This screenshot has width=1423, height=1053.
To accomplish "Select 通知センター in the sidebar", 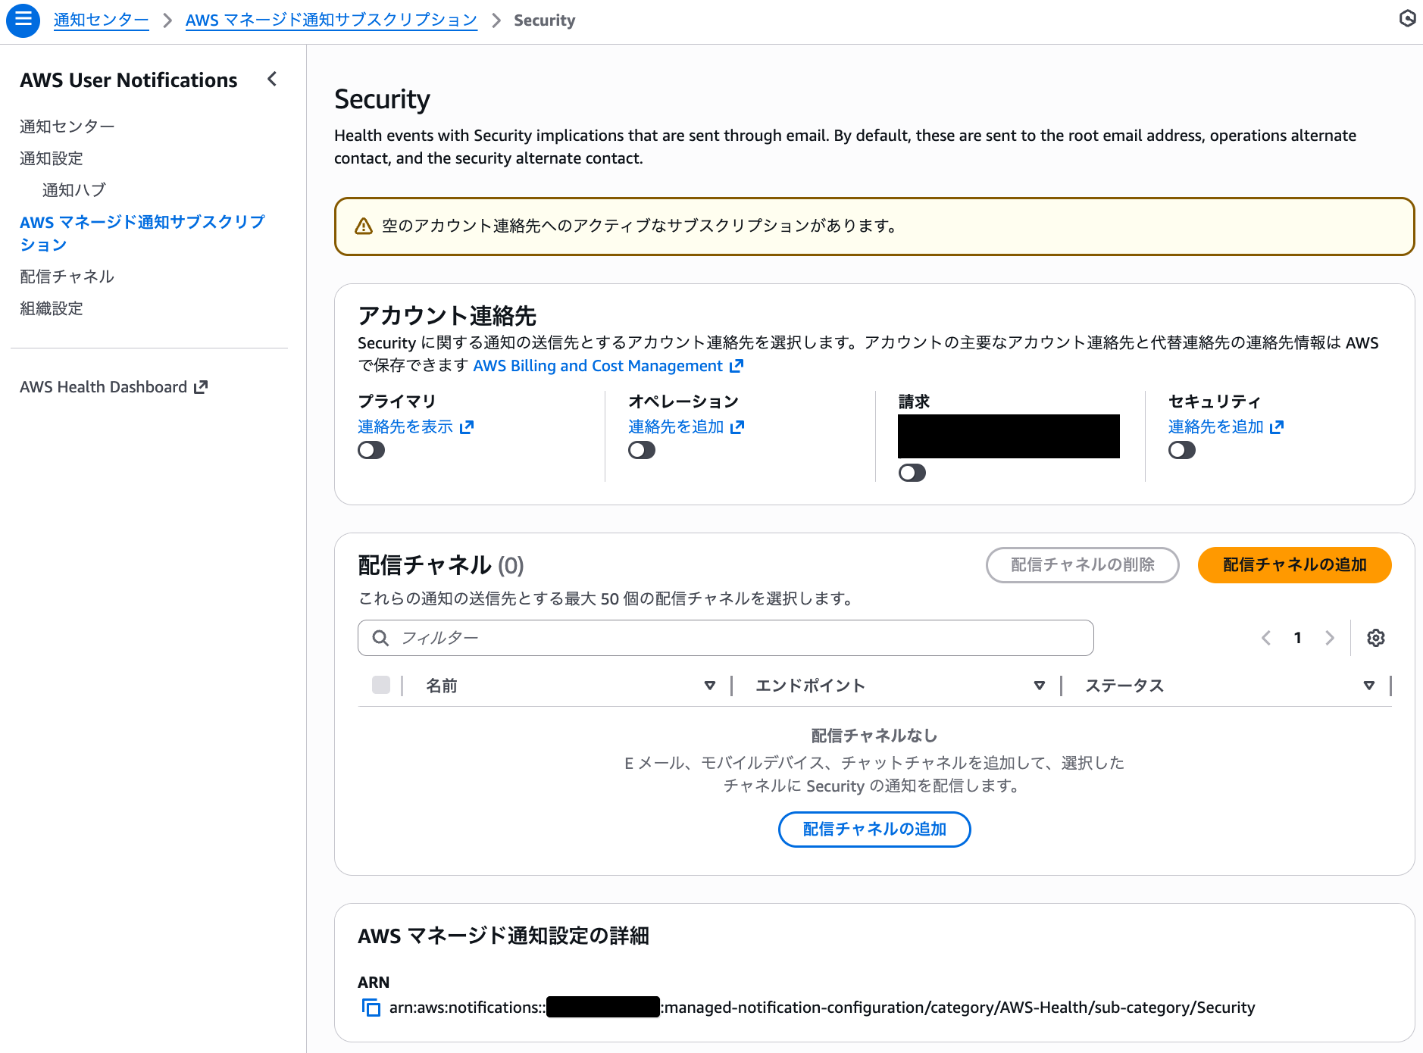I will [x=67, y=126].
